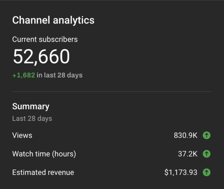The height and width of the screenshot is (189, 224).
Task: Open the Channel analytics heading
Action: click(x=53, y=20)
